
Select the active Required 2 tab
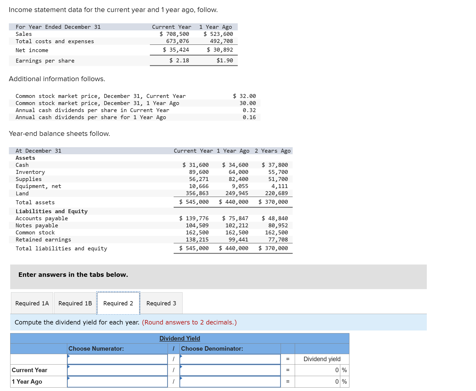point(118,303)
